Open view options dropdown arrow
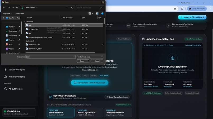 pos(93,13)
